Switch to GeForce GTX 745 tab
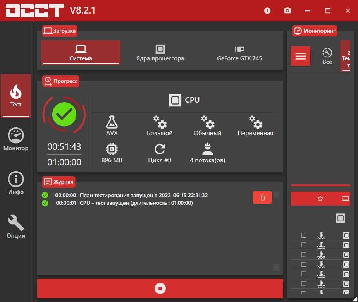This screenshot has width=358, height=302. 239,53
